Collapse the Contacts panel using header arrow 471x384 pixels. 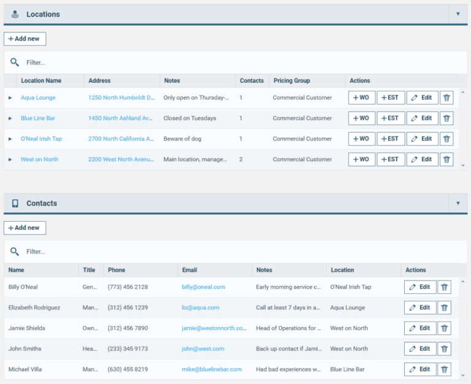tap(458, 203)
